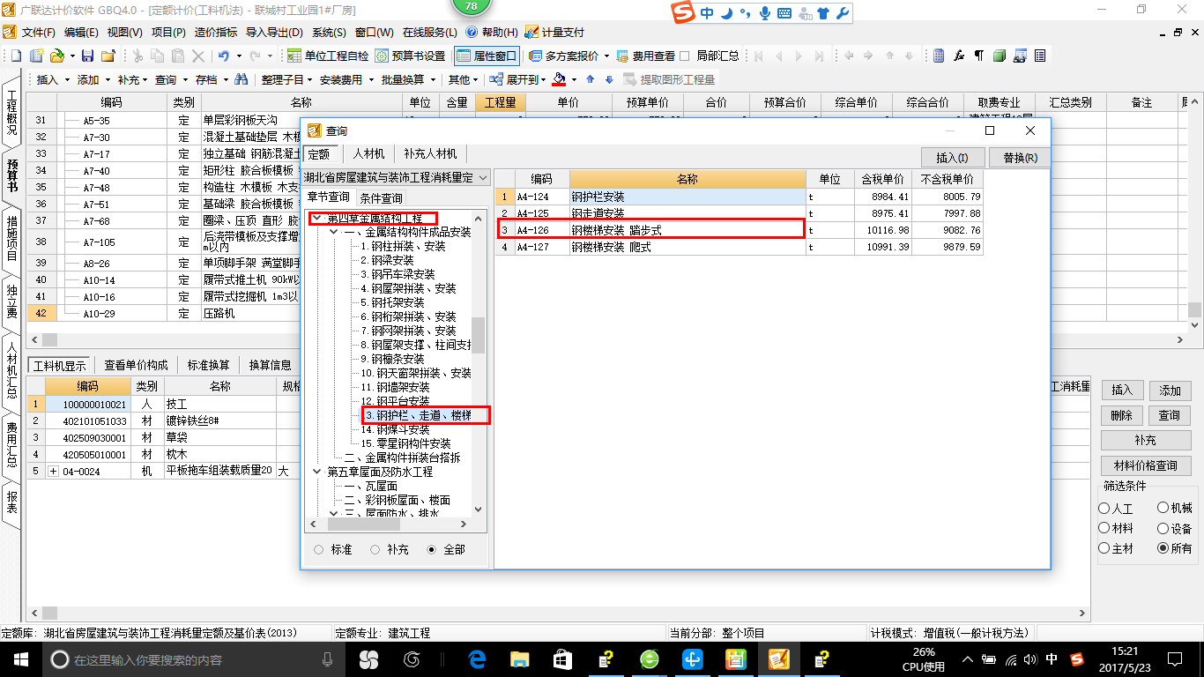Screen dimensions: 1204x677
Task: Open 单位工程自检 self-check tool
Action: point(329,56)
